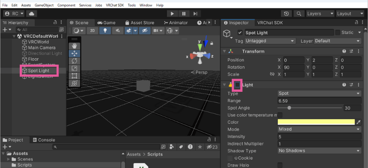Toggle hidden objects visibility in Scene

point(144,31)
